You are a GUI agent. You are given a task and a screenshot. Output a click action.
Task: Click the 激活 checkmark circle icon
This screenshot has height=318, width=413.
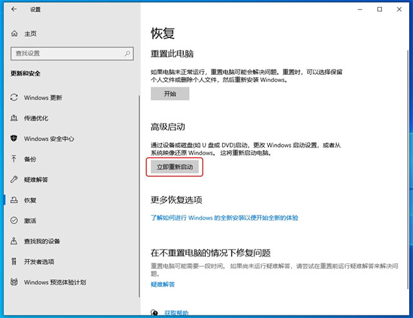coord(14,221)
